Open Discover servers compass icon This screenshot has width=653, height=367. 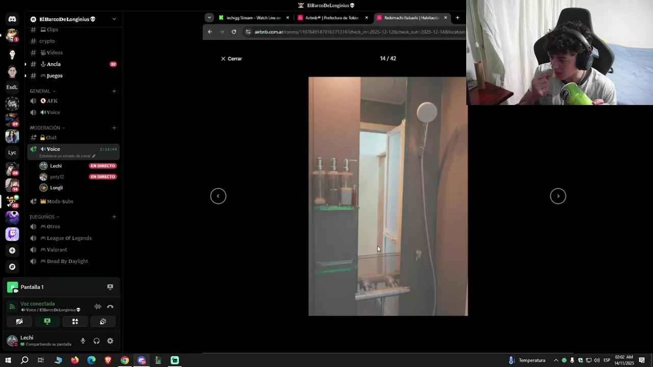[12, 267]
